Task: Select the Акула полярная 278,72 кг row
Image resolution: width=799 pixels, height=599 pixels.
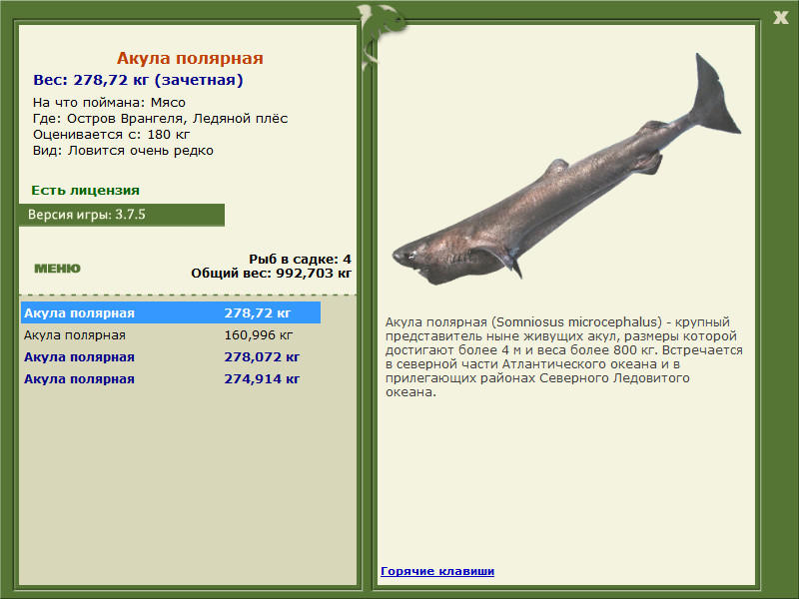Action: [x=171, y=312]
